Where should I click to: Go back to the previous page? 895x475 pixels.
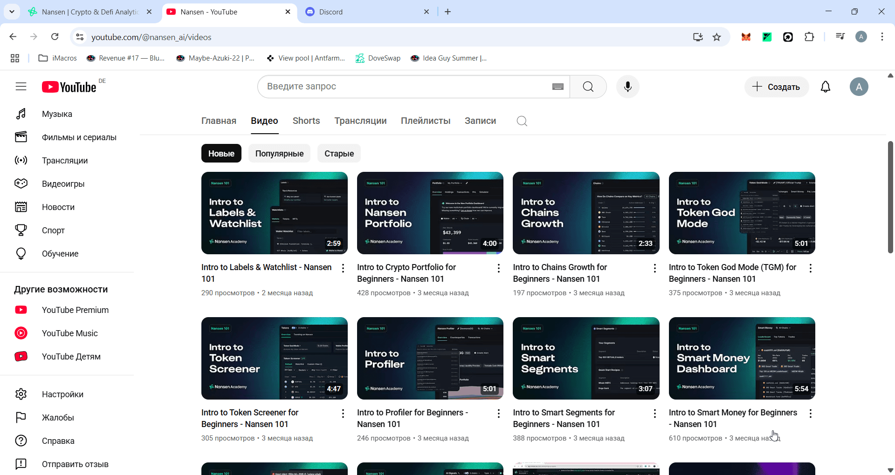pyautogui.click(x=13, y=37)
